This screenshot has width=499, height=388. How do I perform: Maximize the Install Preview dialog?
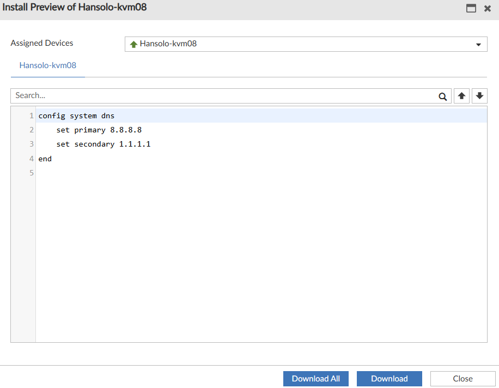pyautogui.click(x=471, y=8)
